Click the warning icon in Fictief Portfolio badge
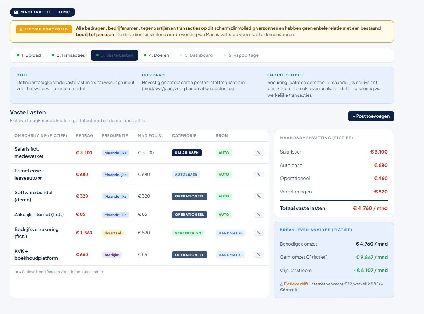Screen dimensions: 424x314 point(21,29)
